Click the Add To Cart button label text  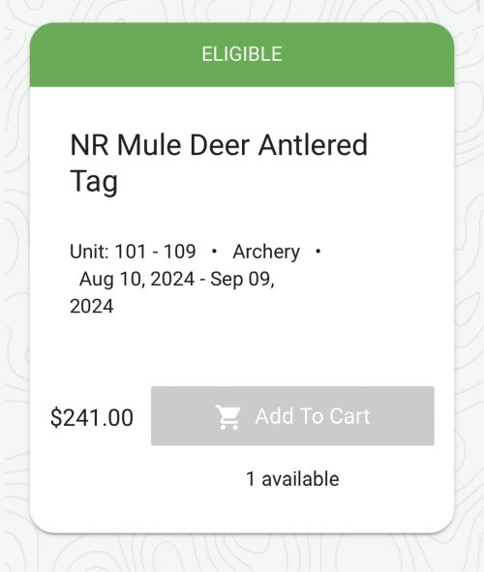click(x=313, y=416)
